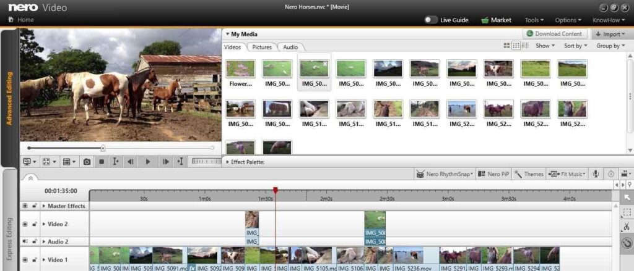Open the Nero RhythmSnap tool
This screenshot has height=271, width=634.
(445, 174)
